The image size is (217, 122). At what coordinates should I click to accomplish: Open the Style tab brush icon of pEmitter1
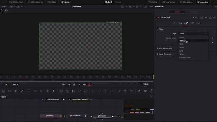coord(186,23)
